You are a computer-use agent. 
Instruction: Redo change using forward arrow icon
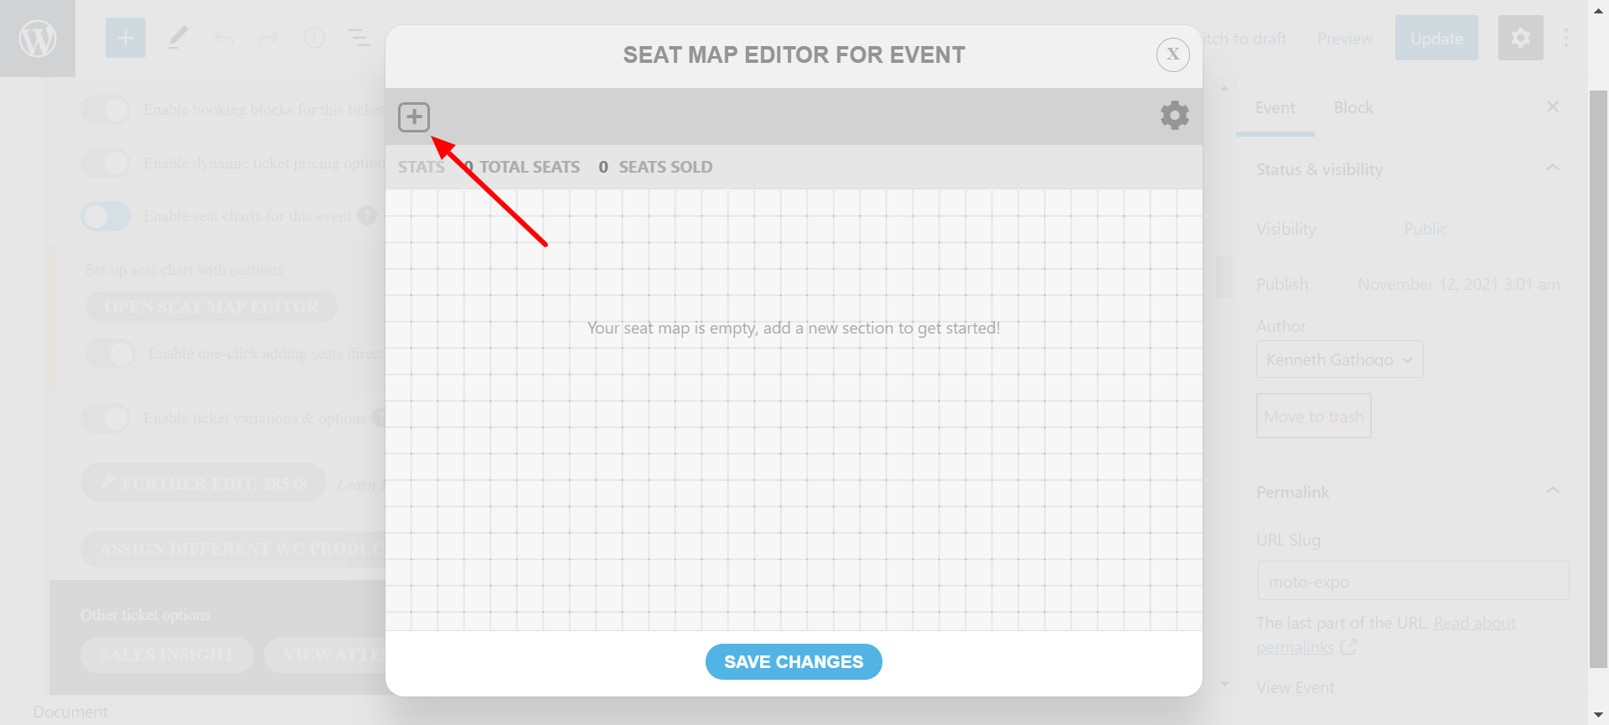(x=268, y=39)
